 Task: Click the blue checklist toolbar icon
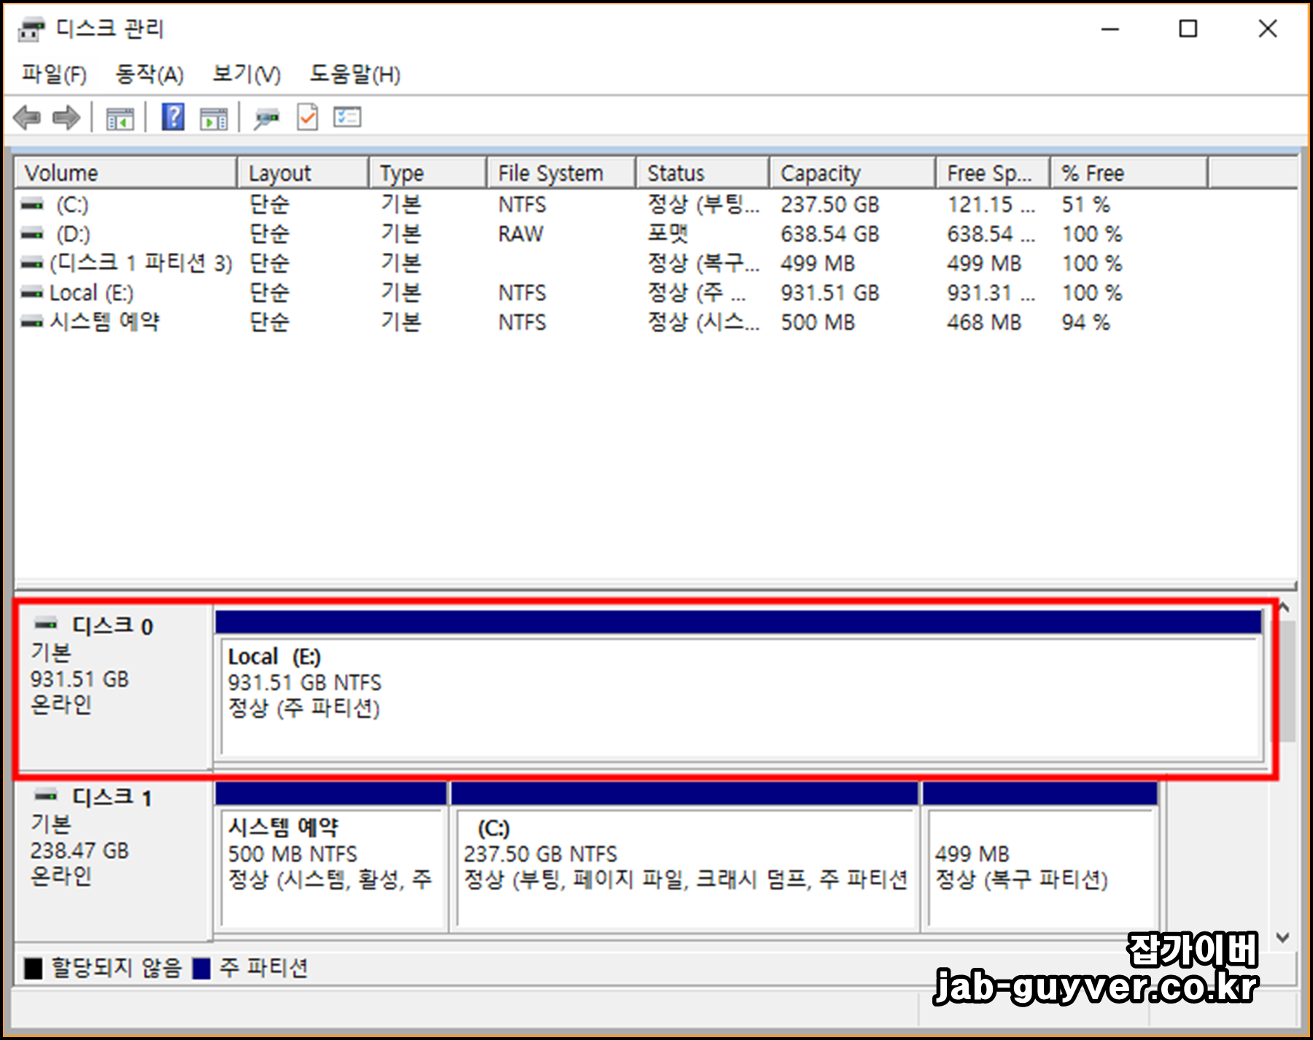[347, 117]
